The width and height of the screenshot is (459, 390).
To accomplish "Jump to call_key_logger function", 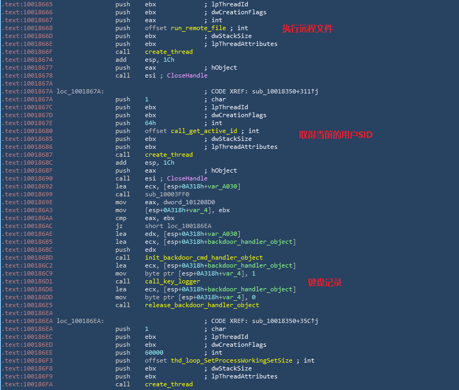I will (x=172, y=281).
